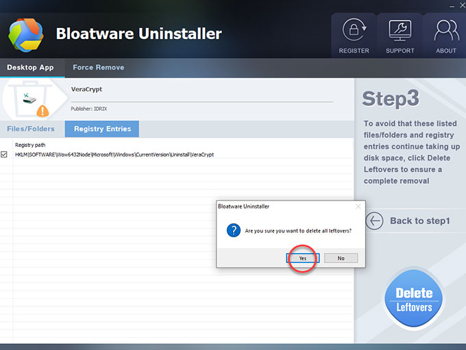Image resolution: width=466 pixels, height=350 pixels.
Task: Click the VeraCrypt trash bin icon
Action: 29,98
